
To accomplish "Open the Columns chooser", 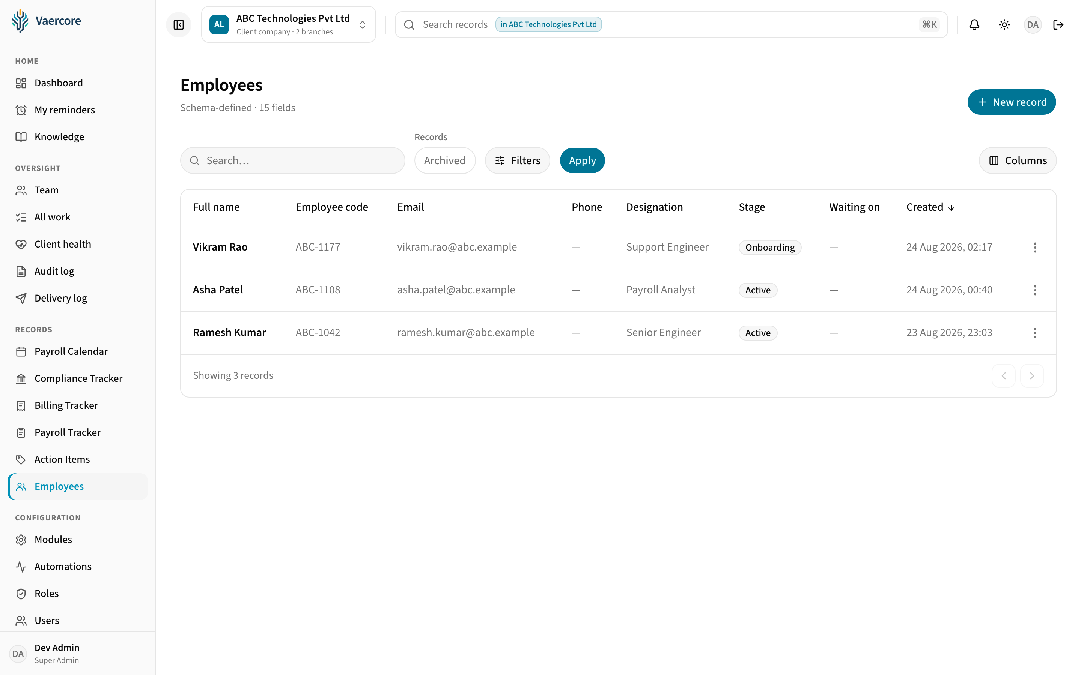I will [1017, 161].
